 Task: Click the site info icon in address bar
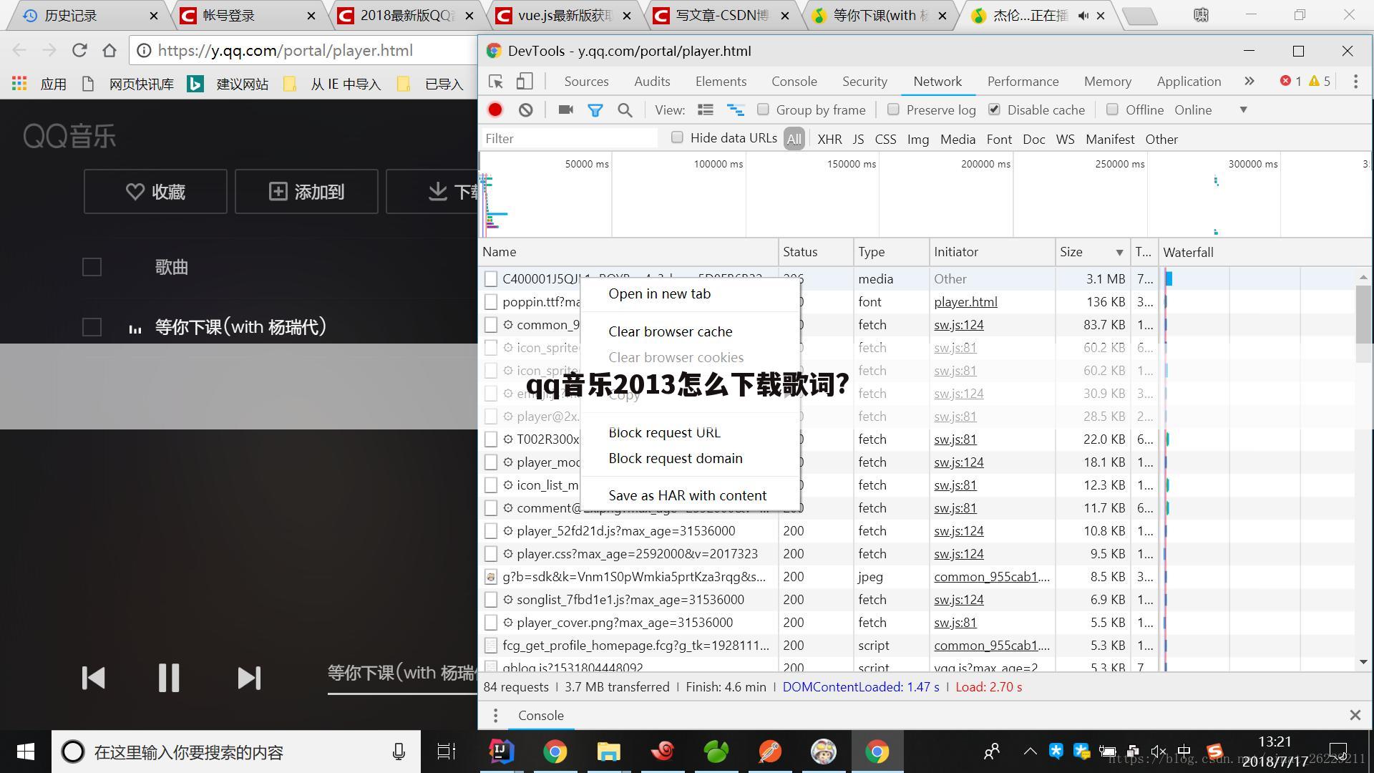coord(144,50)
